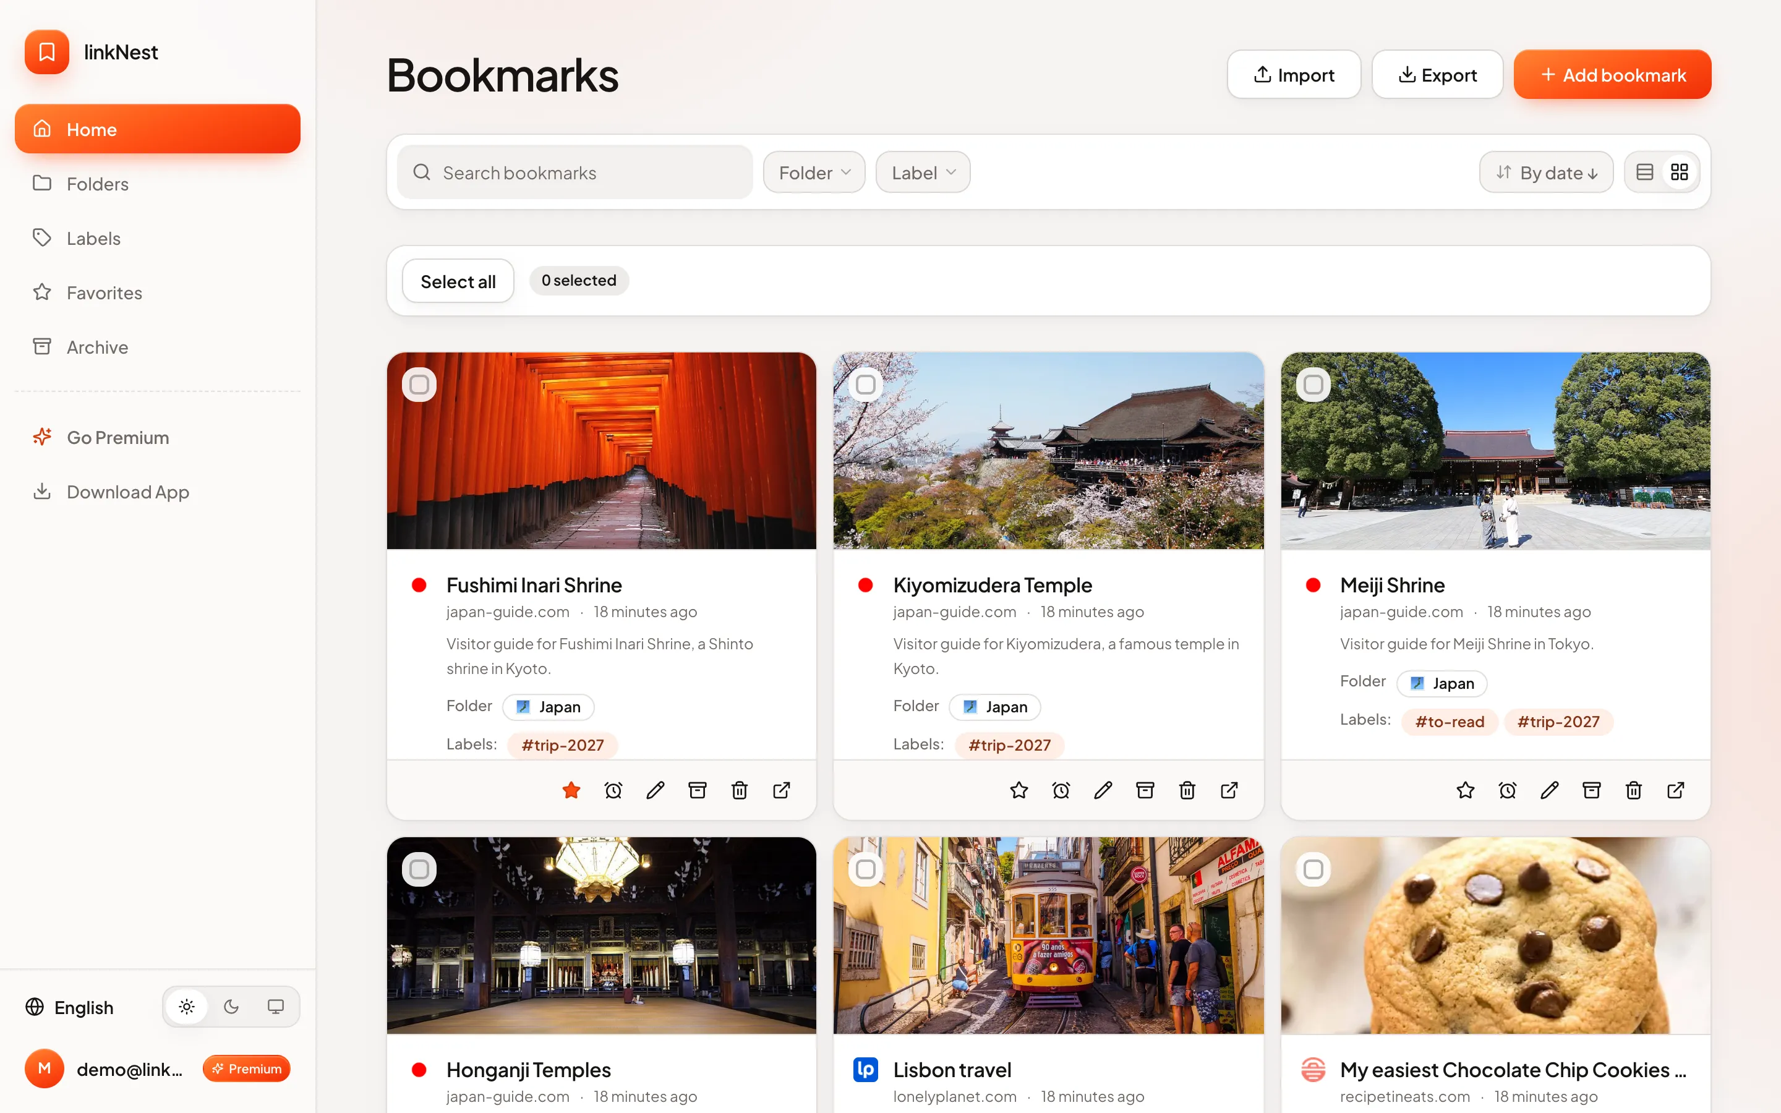Select the Fushimi Inari Shrine card checkbox

pos(419,384)
